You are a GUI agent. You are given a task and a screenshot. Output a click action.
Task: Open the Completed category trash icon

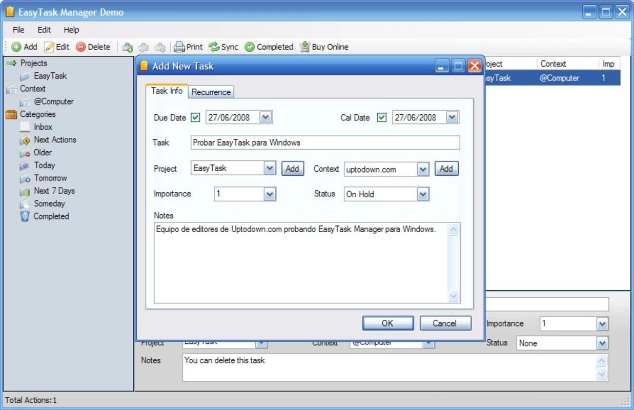click(x=25, y=216)
